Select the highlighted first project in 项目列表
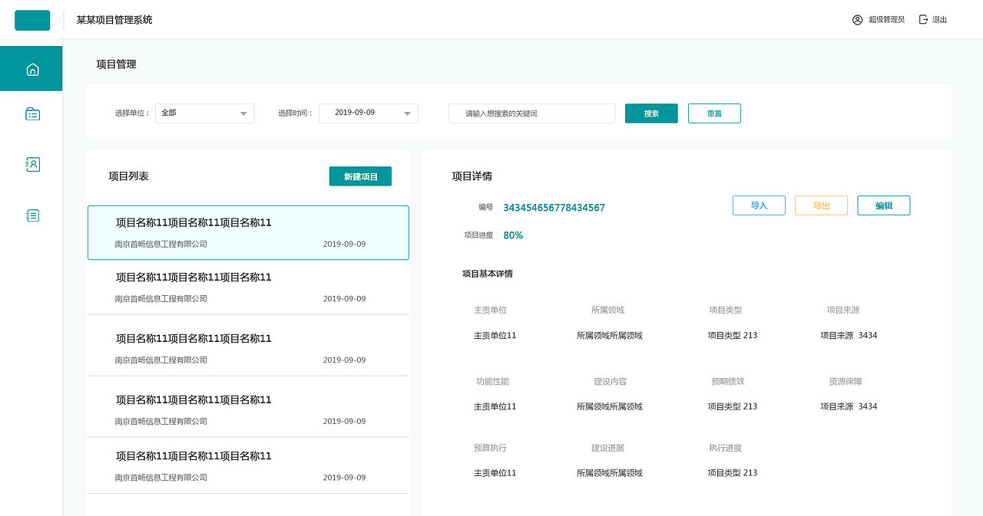Image resolution: width=983 pixels, height=516 pixels. click(x=247, y=232)
